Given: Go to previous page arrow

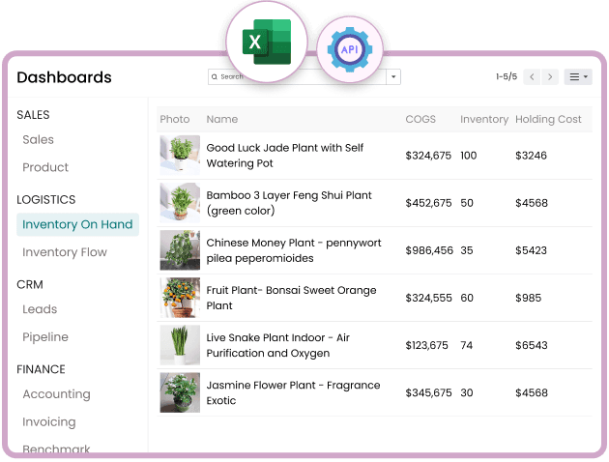Looking at the screenshot, I should (532, 76).
